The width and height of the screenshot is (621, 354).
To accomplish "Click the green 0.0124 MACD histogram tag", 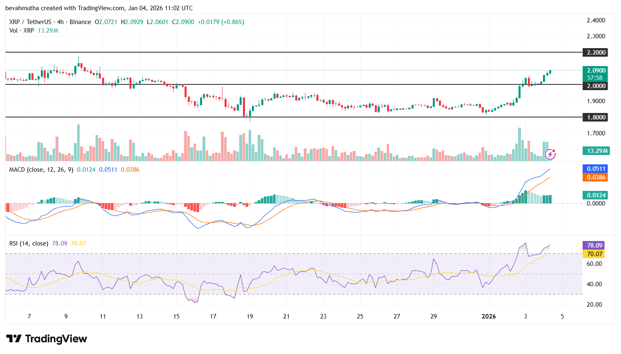I will 595,195.
